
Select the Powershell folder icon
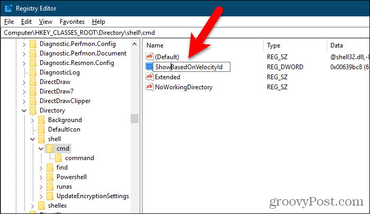50,177
